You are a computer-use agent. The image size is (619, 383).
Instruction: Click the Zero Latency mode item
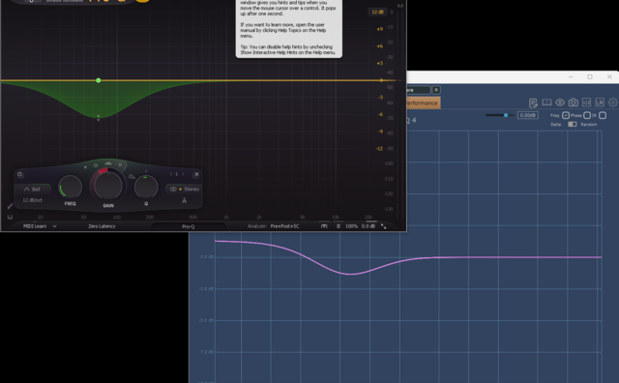102,226
